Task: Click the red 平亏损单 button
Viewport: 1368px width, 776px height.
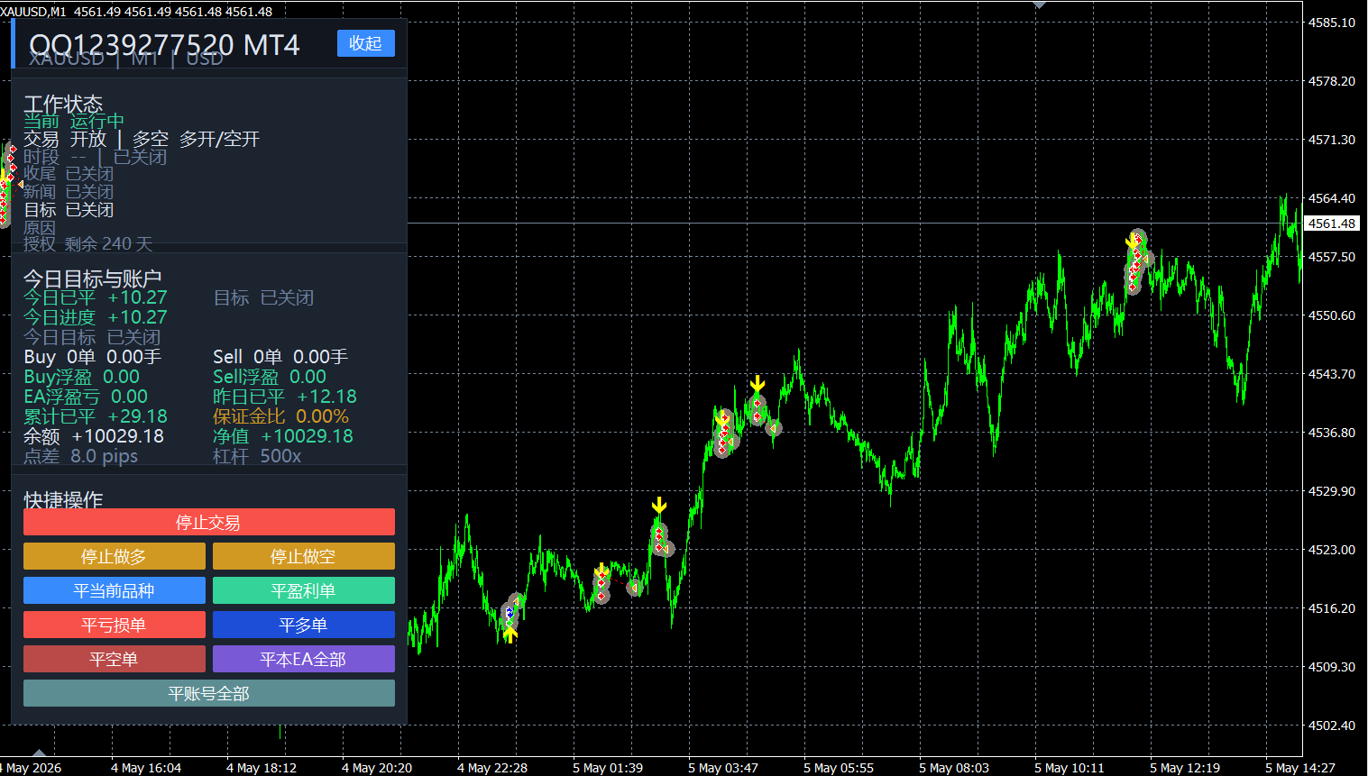Action: [115, 625]
